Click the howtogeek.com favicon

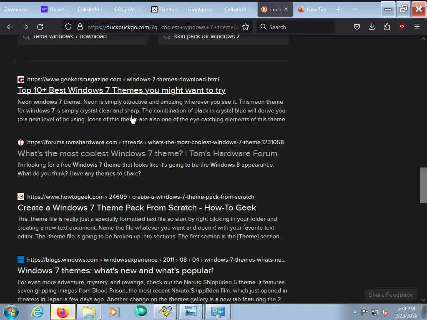point(21,197)
